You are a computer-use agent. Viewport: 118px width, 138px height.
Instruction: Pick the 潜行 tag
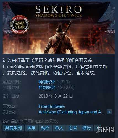(86, 128)
